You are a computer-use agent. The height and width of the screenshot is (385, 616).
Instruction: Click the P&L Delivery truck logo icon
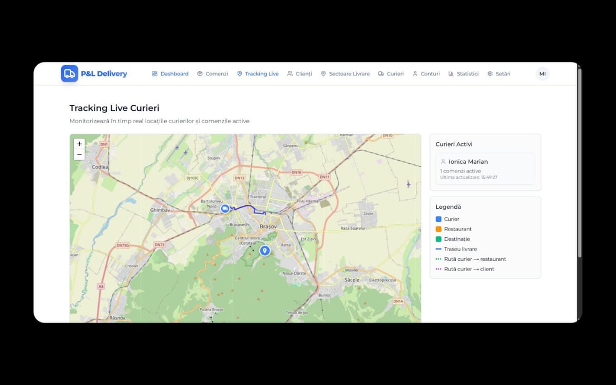pos(69,73)
